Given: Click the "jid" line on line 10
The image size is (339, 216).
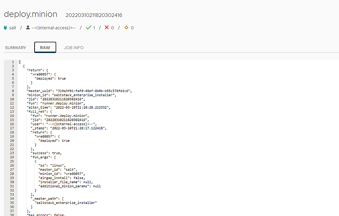Looking at the screenshot, I should click(x=56, y=99).
